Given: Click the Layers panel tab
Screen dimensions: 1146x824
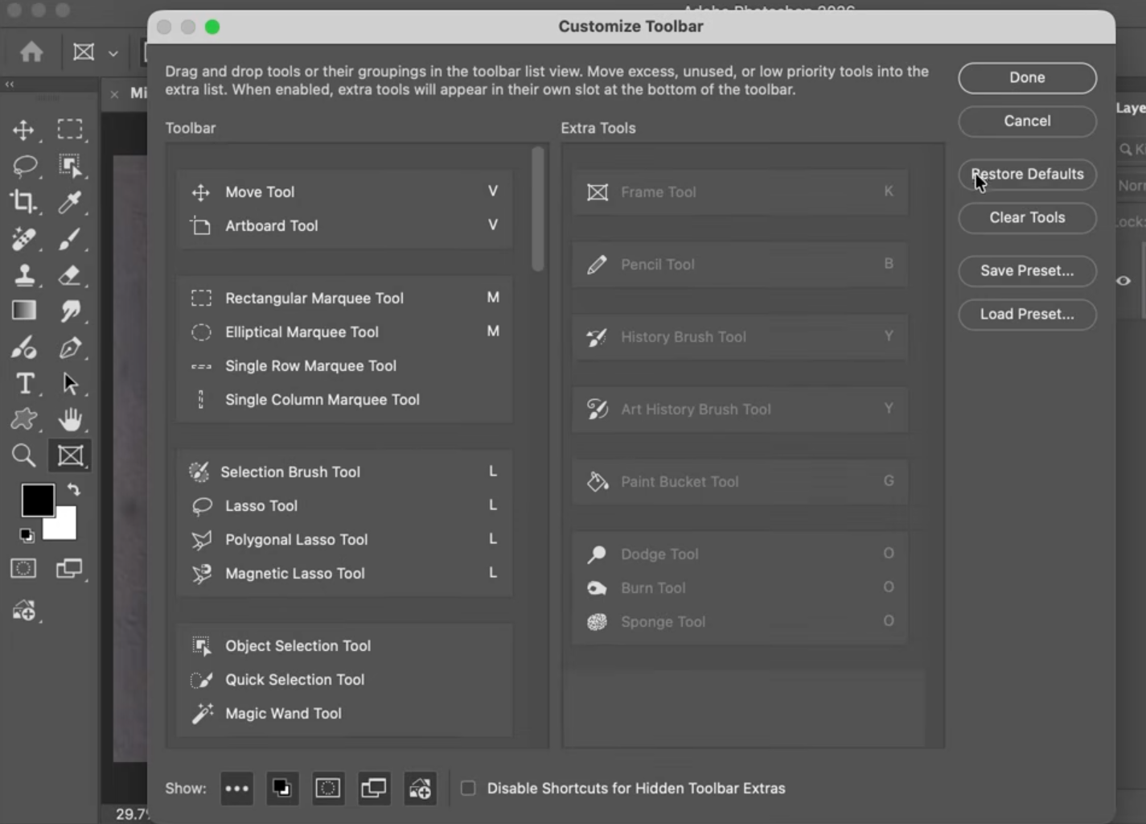Looking at the screenshot, I should (1131, 108).
